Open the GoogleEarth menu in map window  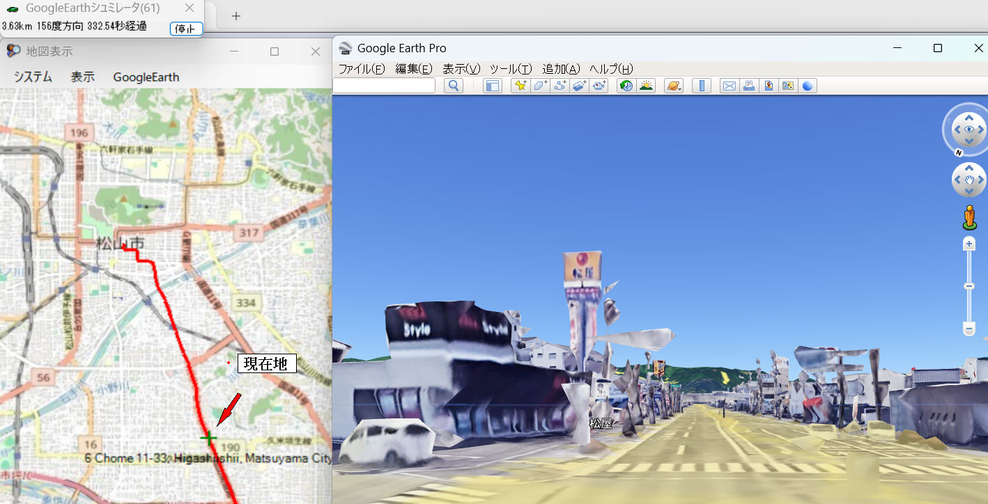pyautogui.click(x=146, y=77)
